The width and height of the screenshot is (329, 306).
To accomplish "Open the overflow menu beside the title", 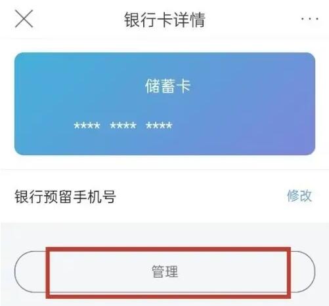I will coord(310,19).
